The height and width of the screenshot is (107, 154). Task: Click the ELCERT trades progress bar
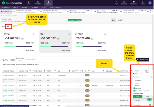(89, 47)
